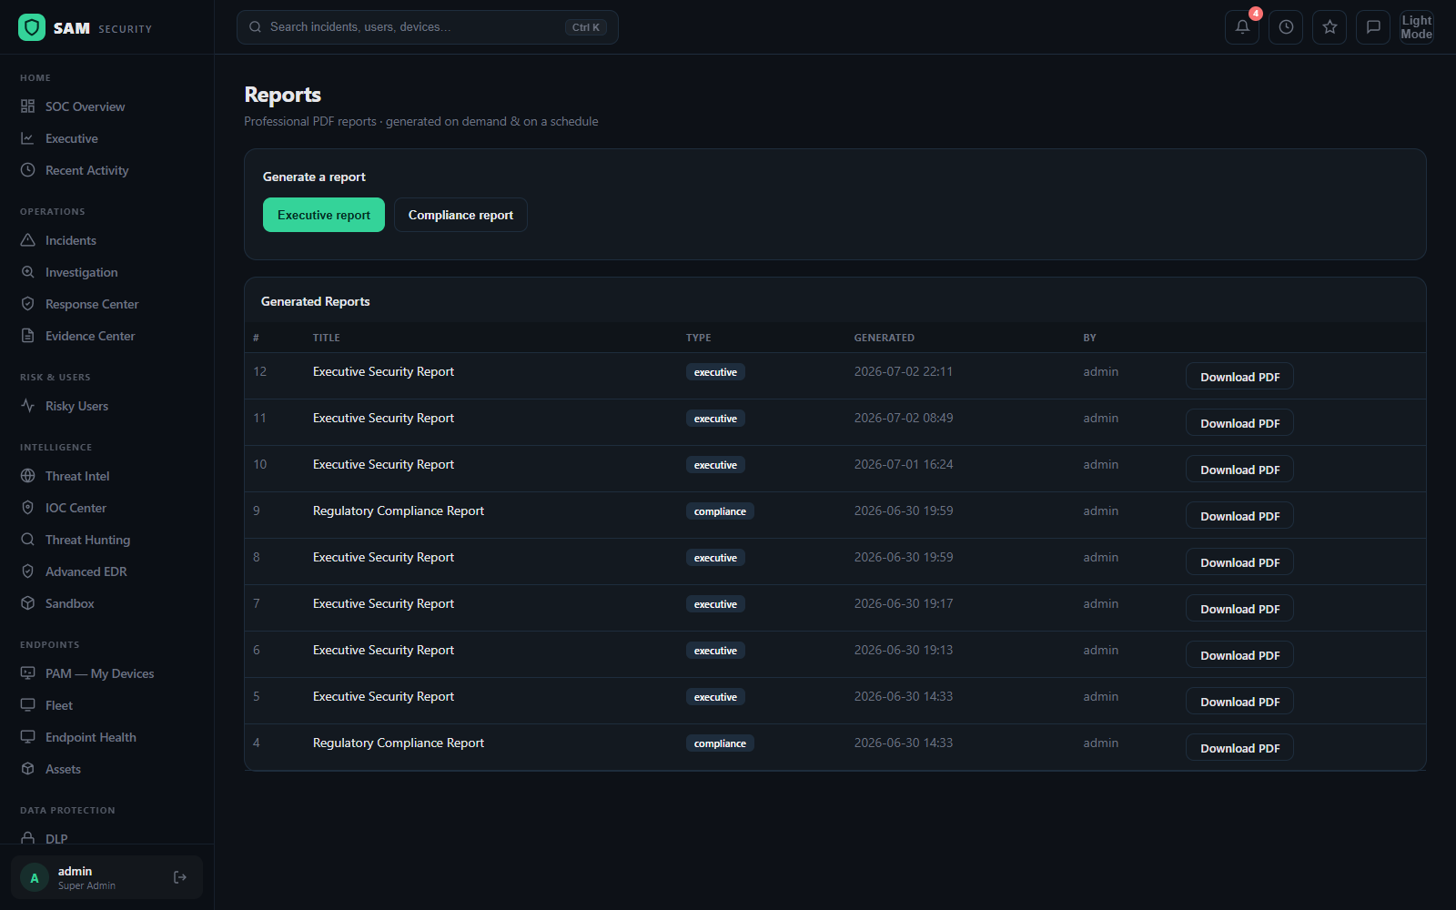Click the Advanced EDR shield icon
The image size is (1456, 910).
coord(28,571)
